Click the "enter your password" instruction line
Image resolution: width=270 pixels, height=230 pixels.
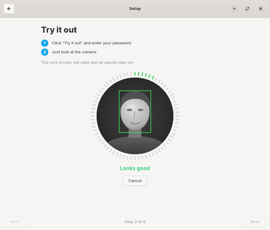[x=92, y=43]
